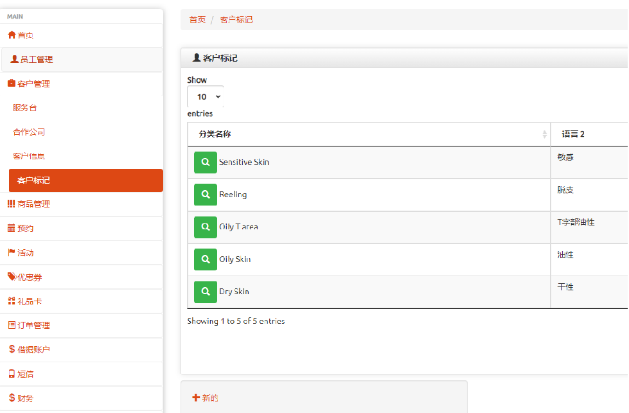The image size is (629, 413).
Task: Select the 'Oily Skin' name text
Action: [235, 259]
